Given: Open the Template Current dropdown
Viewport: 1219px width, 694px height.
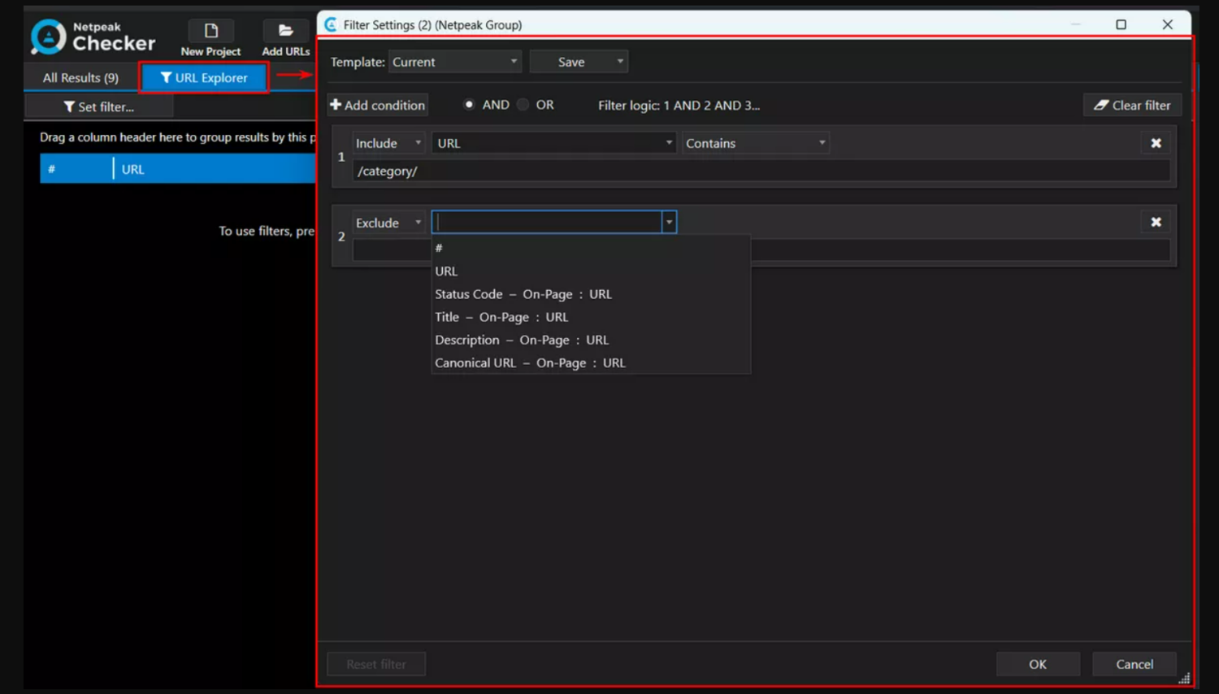Looking at the screenshot, I should pyautogui.click(x=514, y=61).
